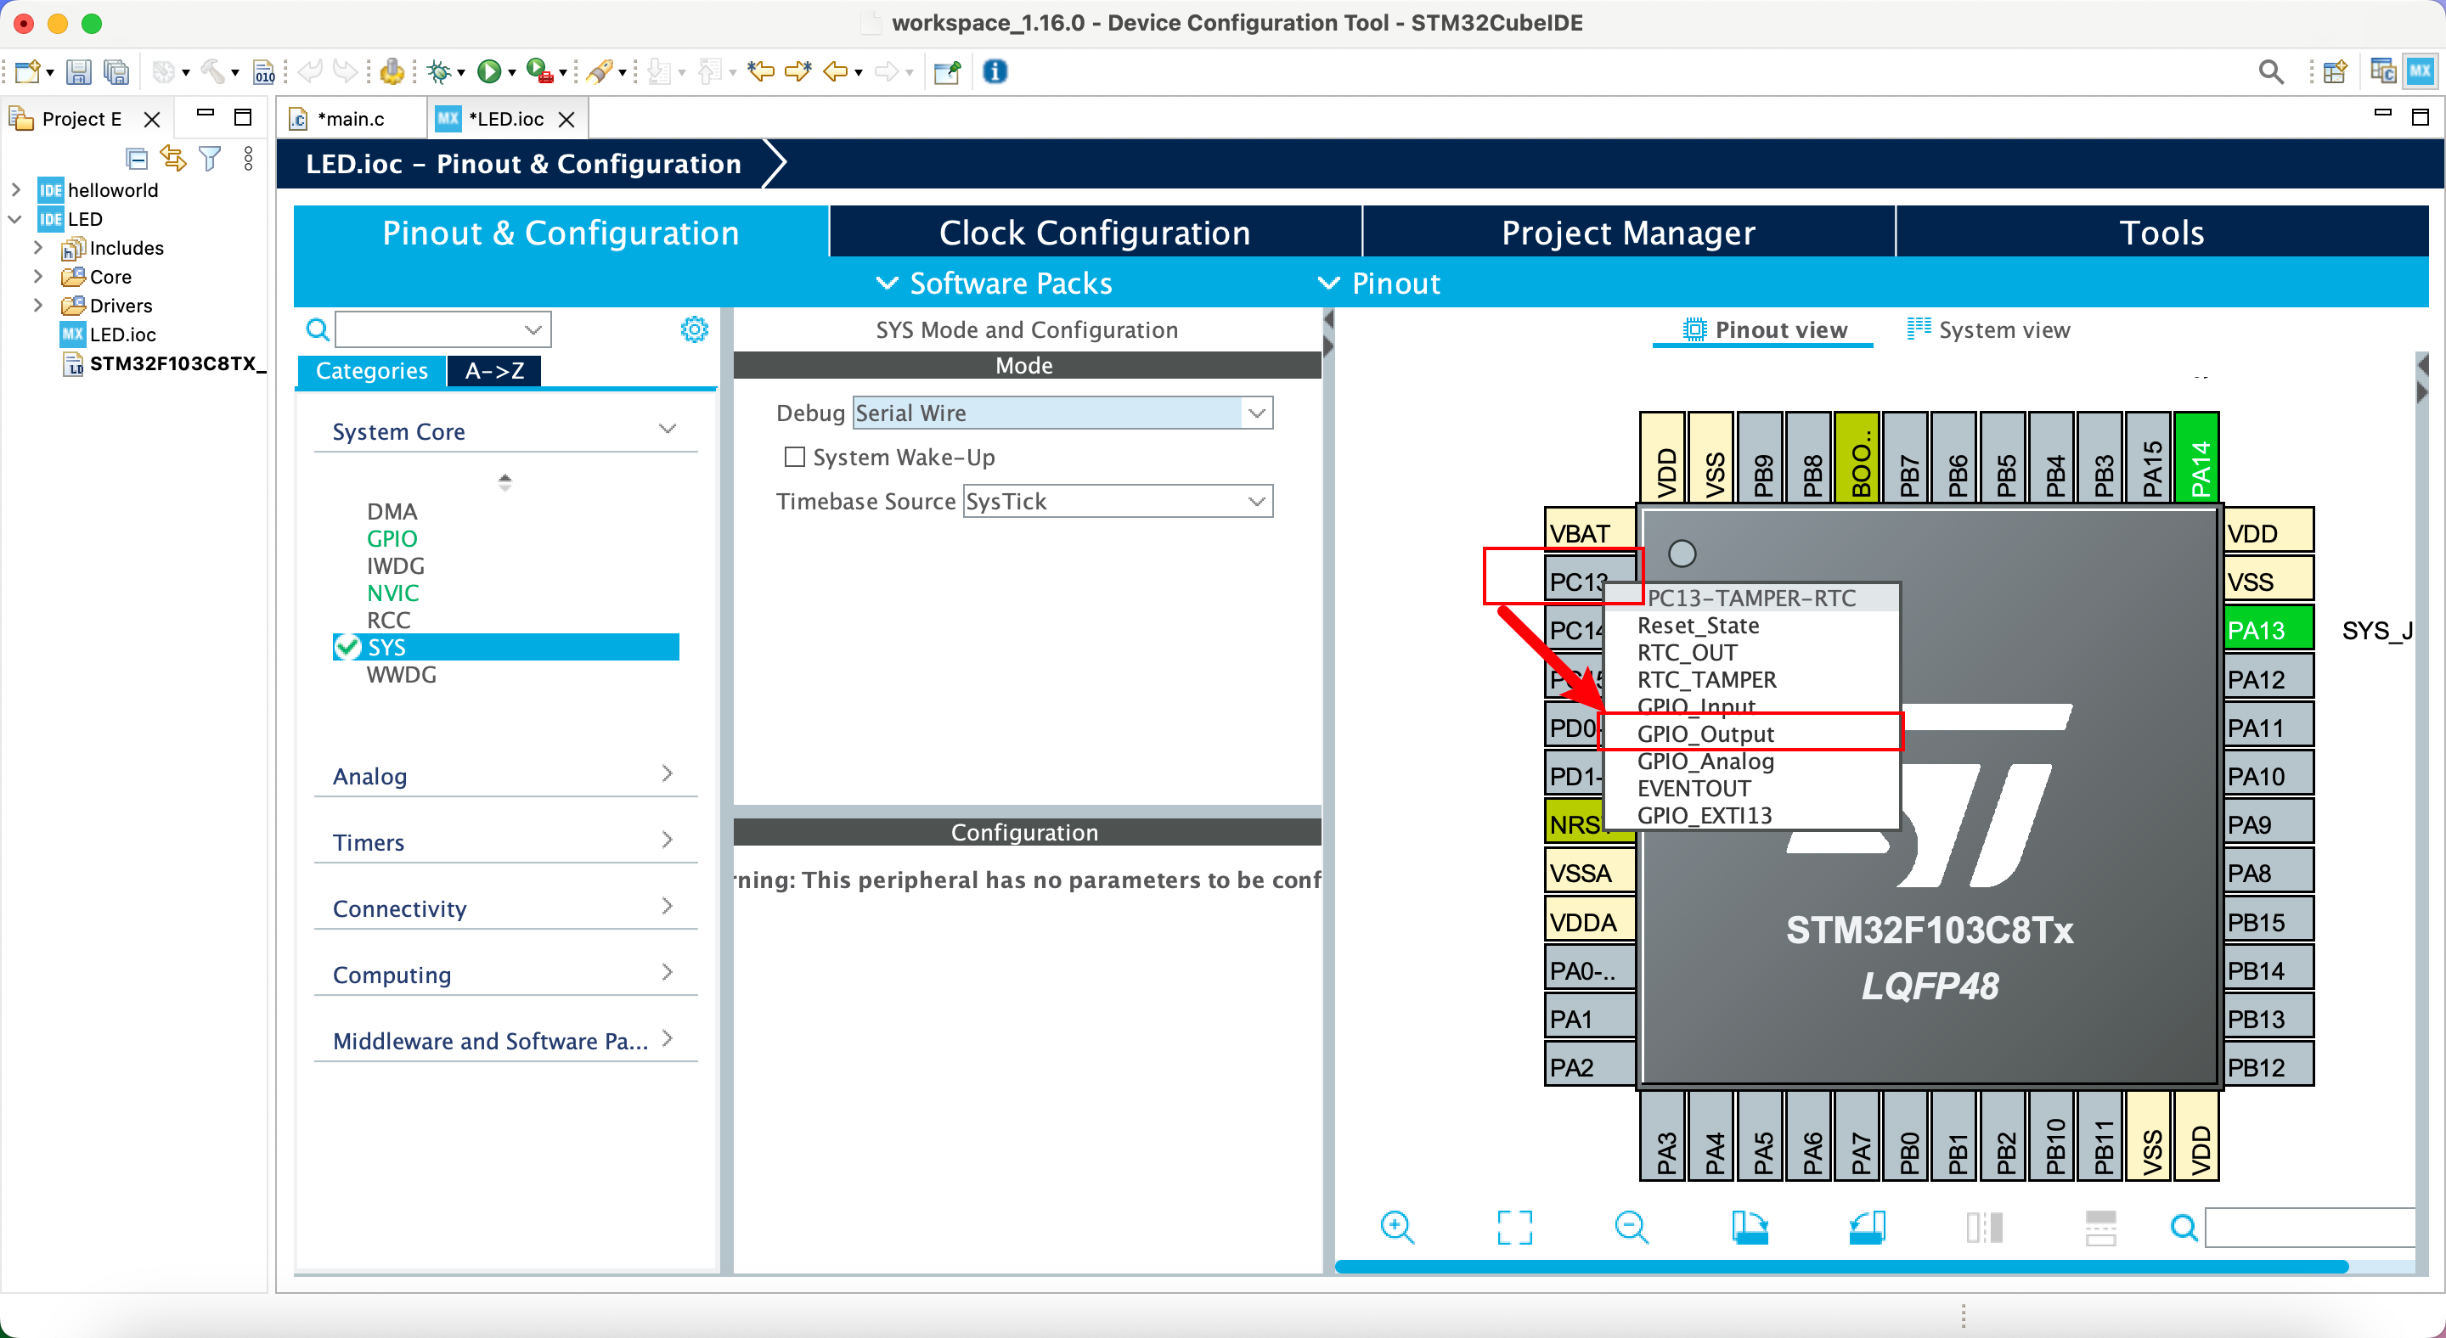Open LED.ioc in Project Explorer

click(122, 334)
